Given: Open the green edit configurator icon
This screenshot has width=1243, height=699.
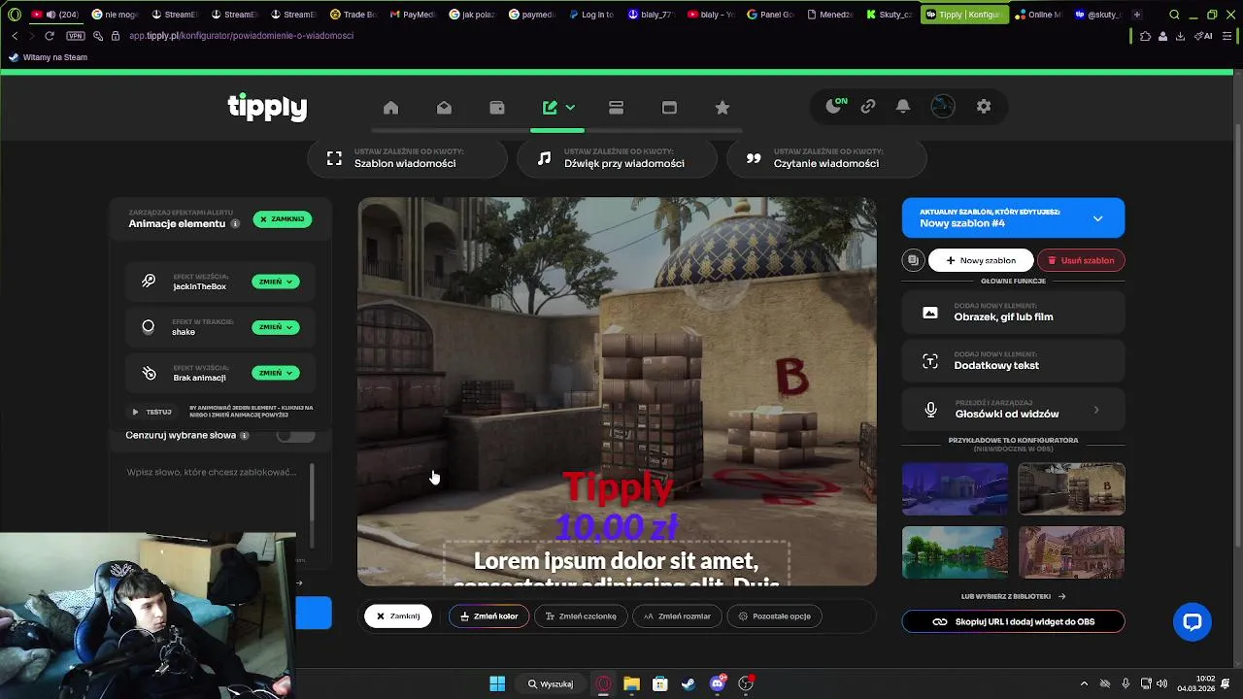Looking at the screenshot, I should pyautogui.click(x=550, y=108).
